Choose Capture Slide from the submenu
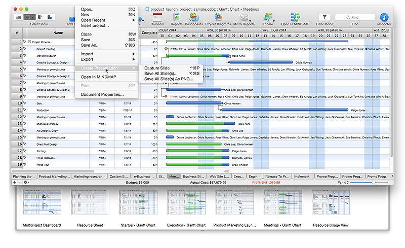This screenshot has width=405, height=248. [157, 68]
